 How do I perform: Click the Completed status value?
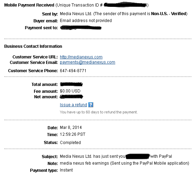[x=70, y=143]
